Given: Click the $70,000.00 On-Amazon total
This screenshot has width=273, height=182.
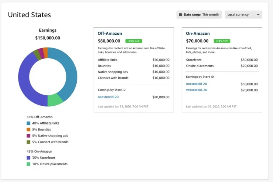Looking at the screenshot, I should pyautogui.click(x=197, y=41).
